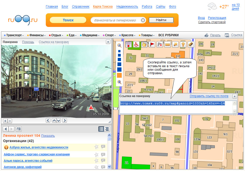
Task: Open the Медицина category dropdown
Action: coord(90,35)
